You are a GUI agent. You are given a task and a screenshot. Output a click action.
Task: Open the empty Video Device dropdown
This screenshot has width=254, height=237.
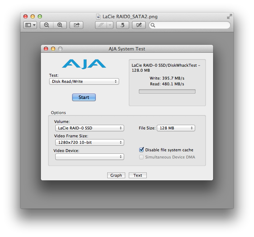click(x=90, y=157)
